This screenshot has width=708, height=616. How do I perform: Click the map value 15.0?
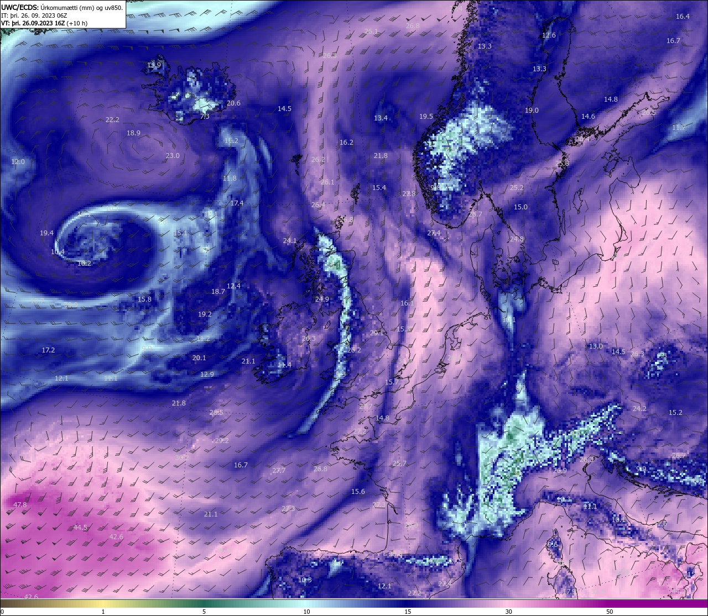520,207
